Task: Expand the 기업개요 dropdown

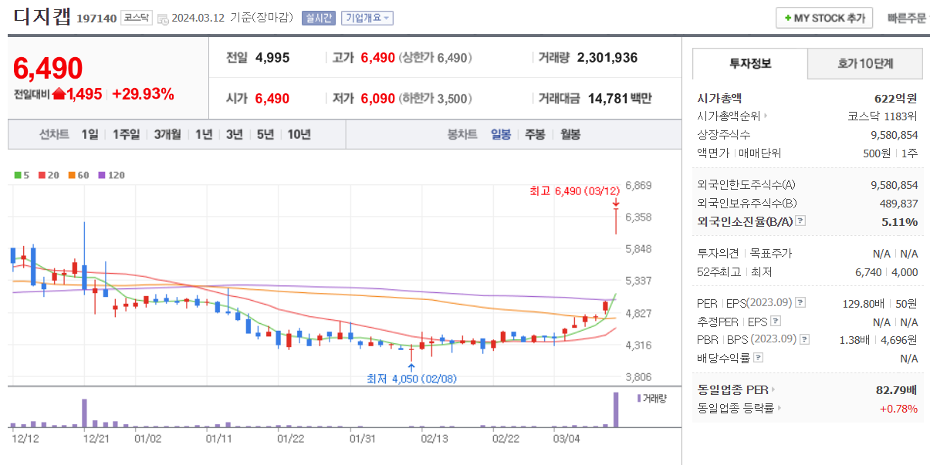Action: 367,18
